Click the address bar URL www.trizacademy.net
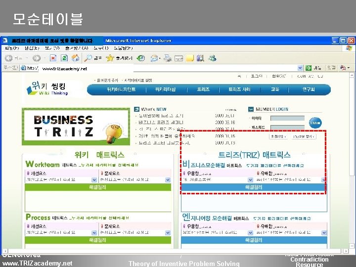 coord(65,69)
